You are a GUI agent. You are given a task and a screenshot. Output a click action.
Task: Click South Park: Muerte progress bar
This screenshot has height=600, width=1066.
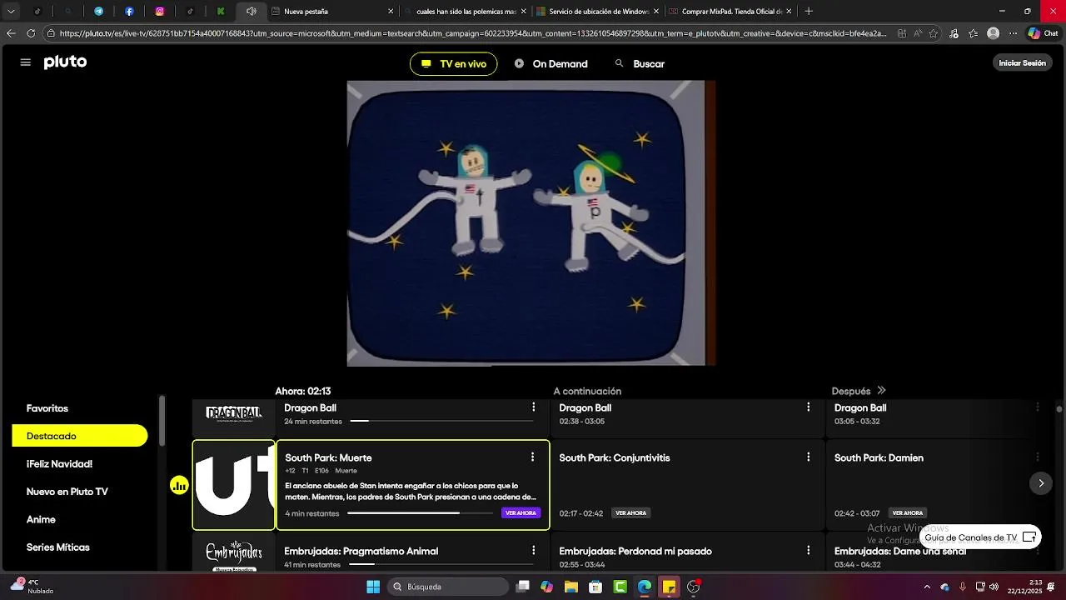point(419,513)
